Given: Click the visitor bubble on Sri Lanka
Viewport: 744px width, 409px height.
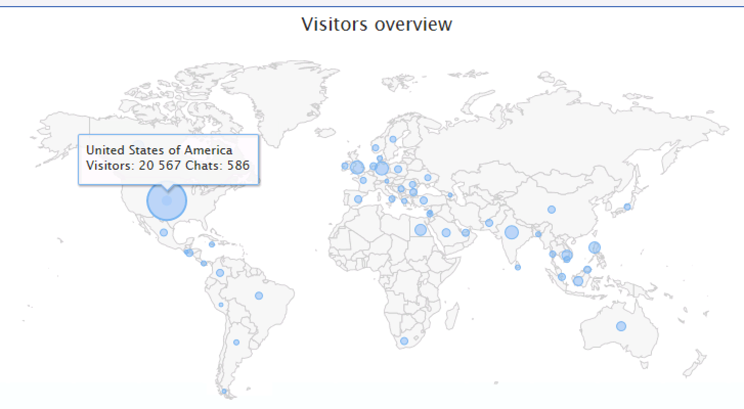Looking at the screenshot, I should point(518,267).
